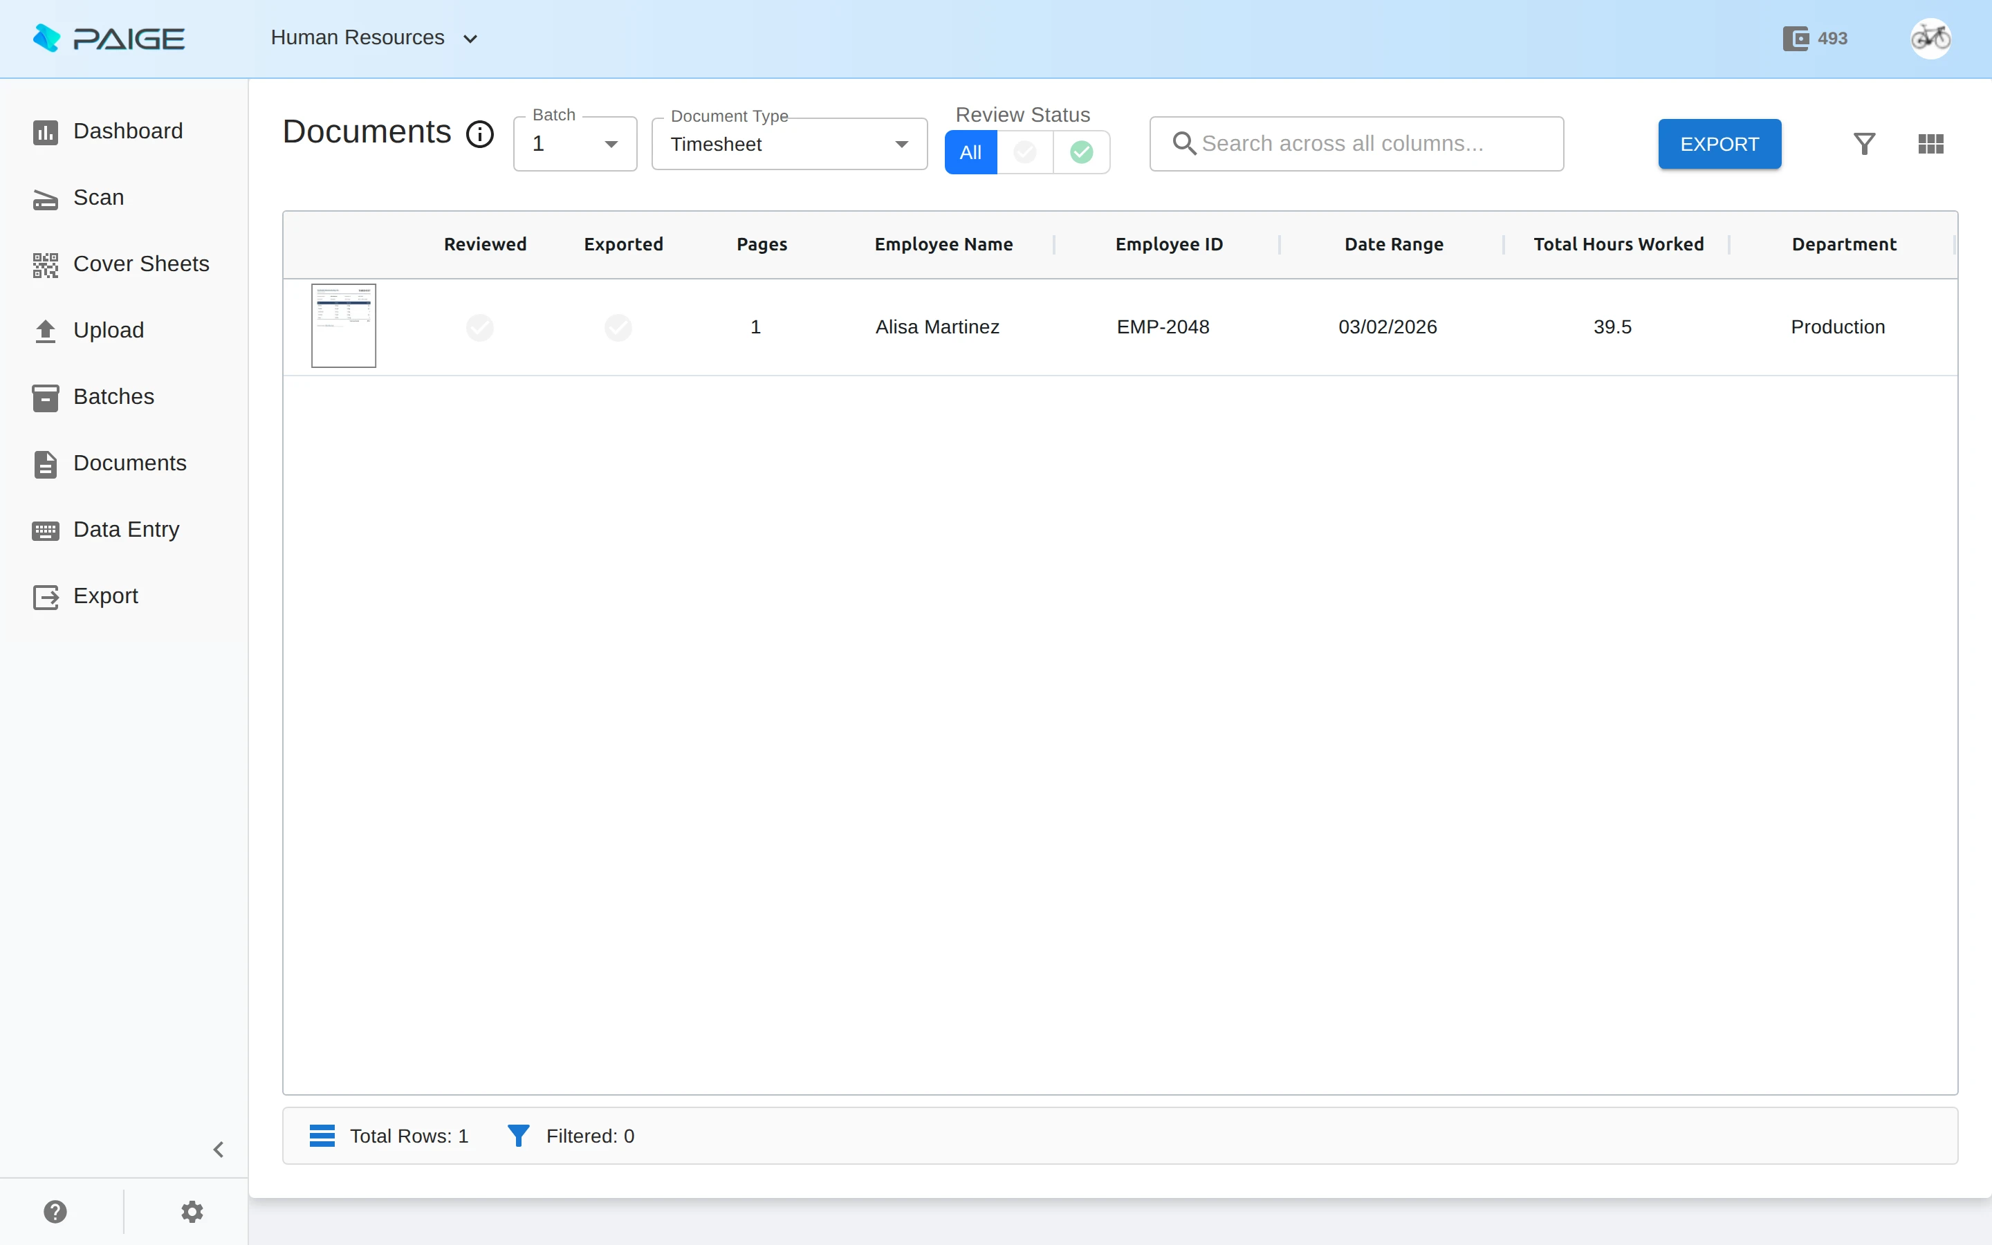Click the Filtered: 0 text

(590, 1136)
